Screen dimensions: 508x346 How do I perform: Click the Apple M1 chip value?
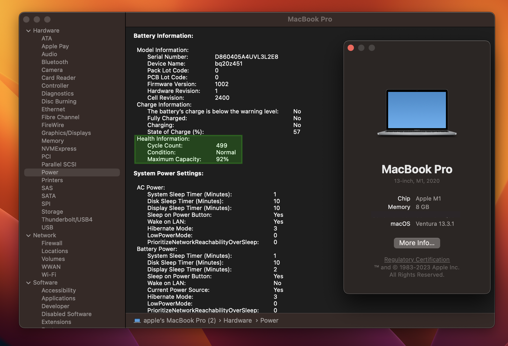click(x=428, y=198)
